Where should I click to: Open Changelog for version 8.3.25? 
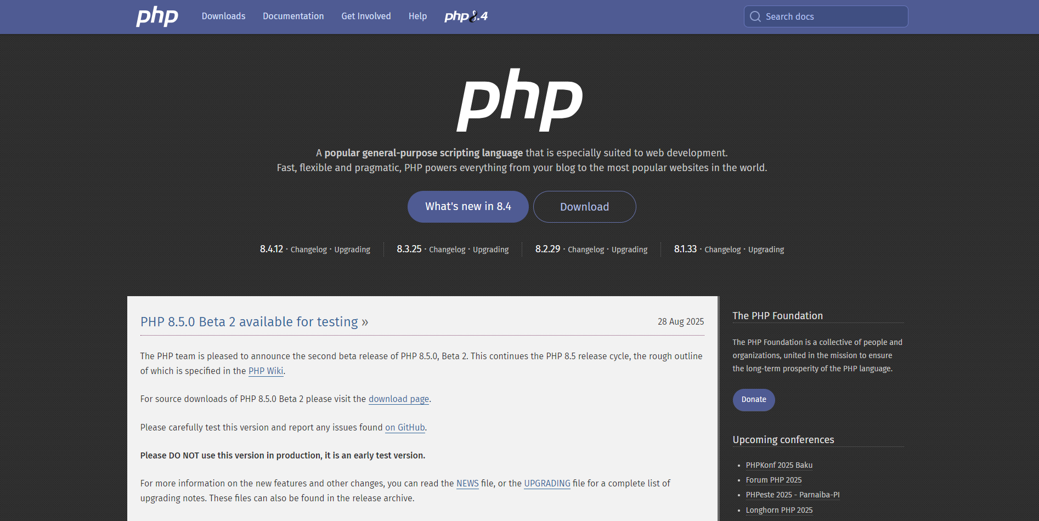pyautogui.click(x=447, y=250)
